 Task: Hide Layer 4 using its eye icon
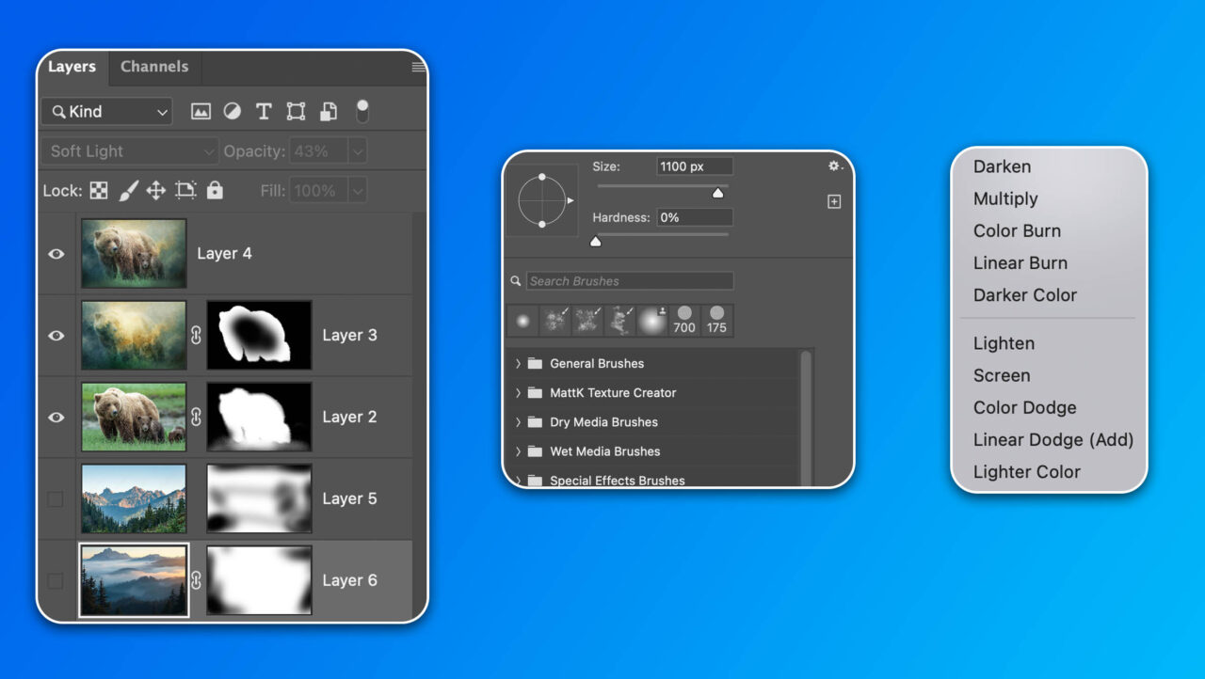tap(56, 254)
